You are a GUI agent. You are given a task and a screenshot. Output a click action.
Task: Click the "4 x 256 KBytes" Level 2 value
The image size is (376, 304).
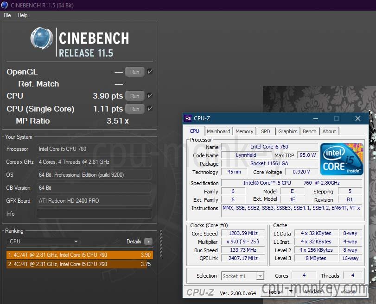(316, 250)
